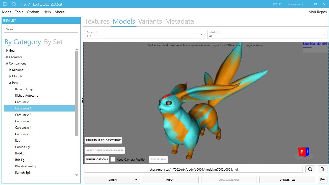Select Ifrit-Egi 1 pet

[21, 160]
